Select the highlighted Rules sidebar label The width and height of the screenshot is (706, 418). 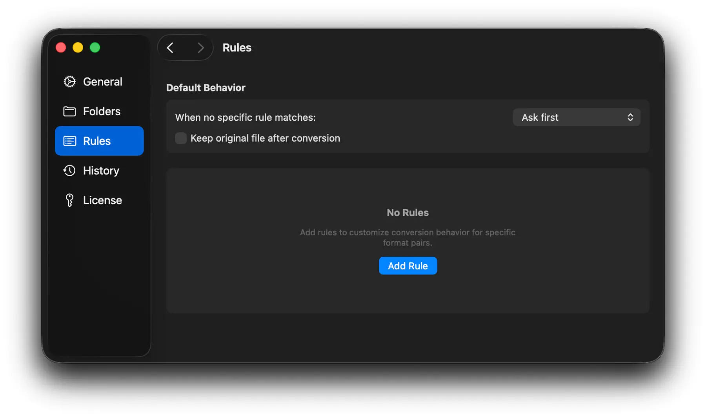click(97, 141)
